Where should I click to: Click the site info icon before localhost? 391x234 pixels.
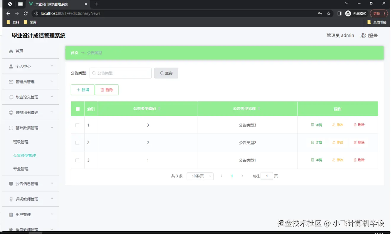coord(36,13)
